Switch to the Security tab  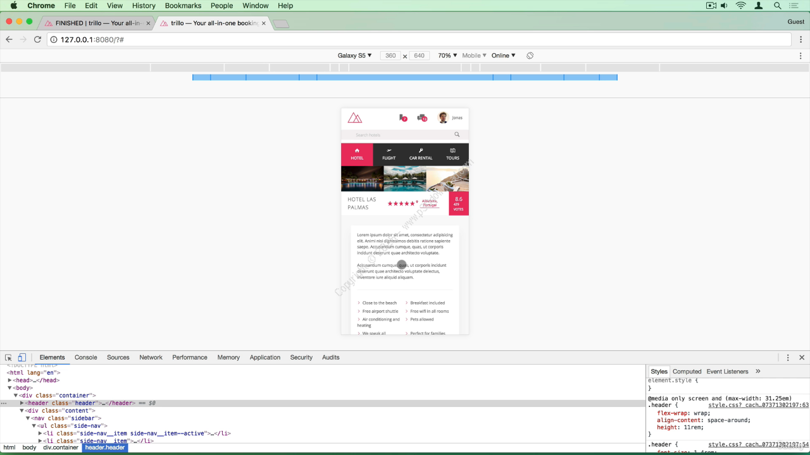tap(301, 358)
